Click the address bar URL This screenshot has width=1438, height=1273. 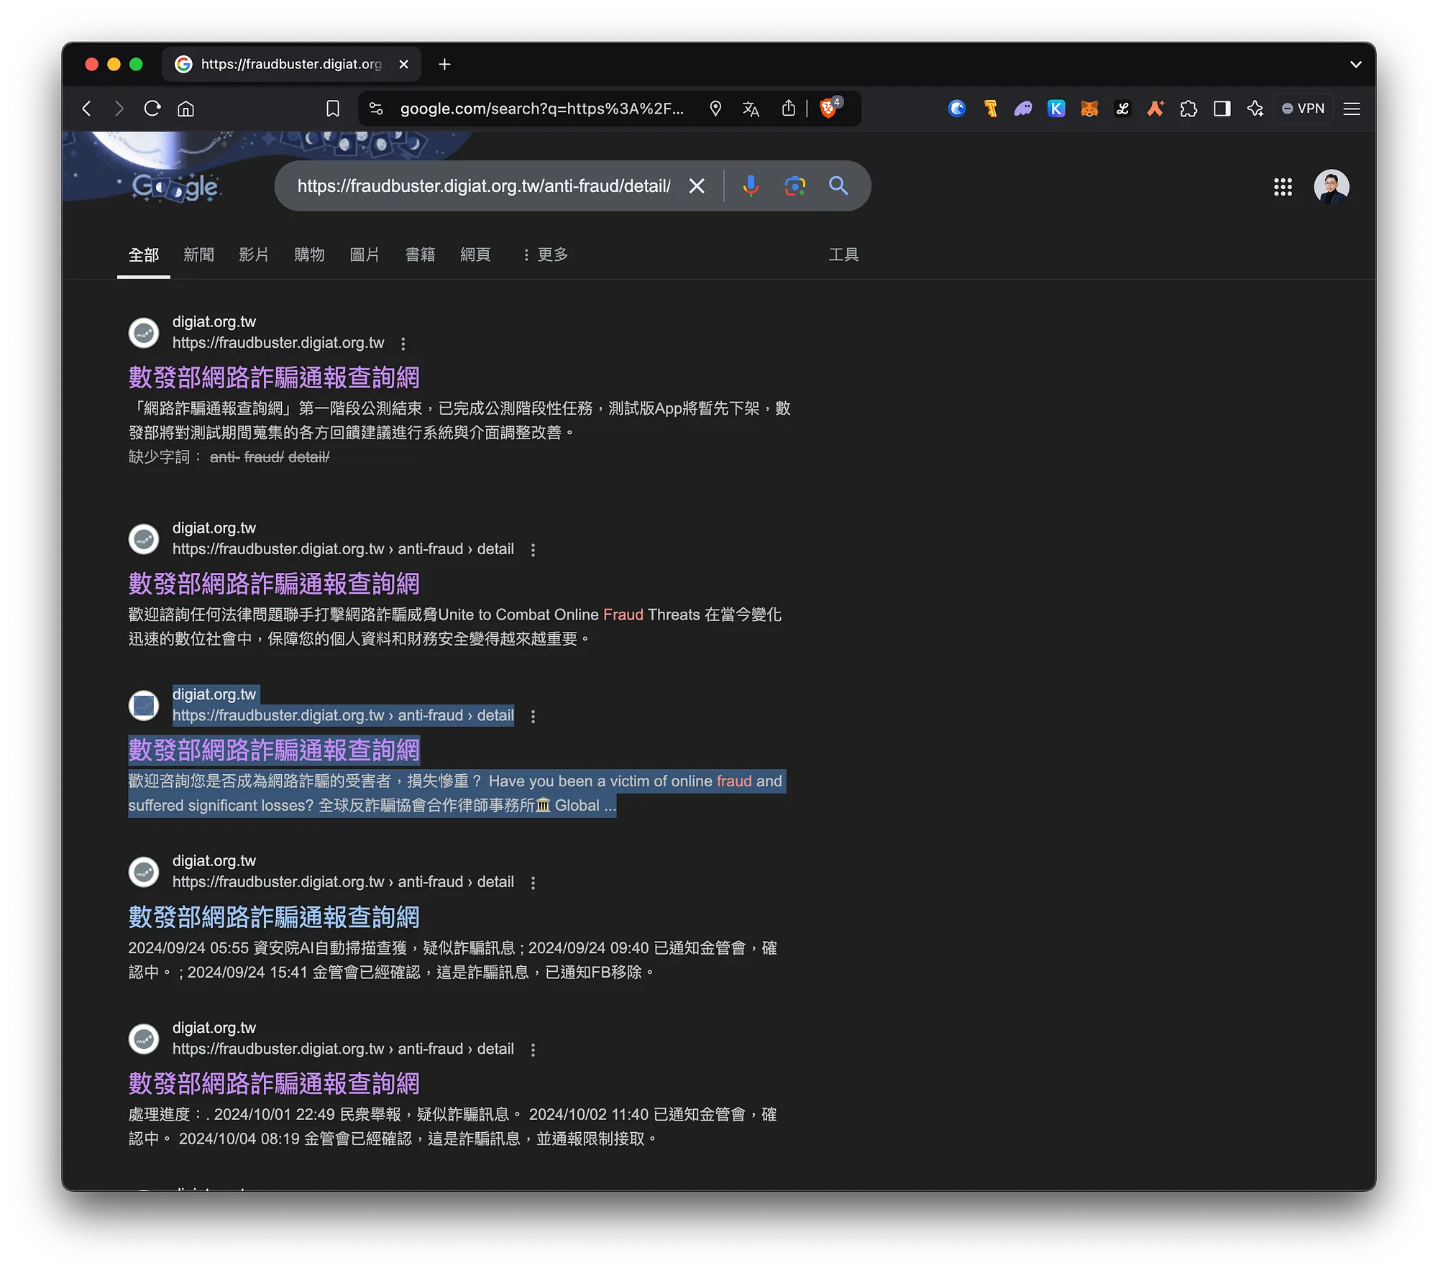(x=542, y=109)
